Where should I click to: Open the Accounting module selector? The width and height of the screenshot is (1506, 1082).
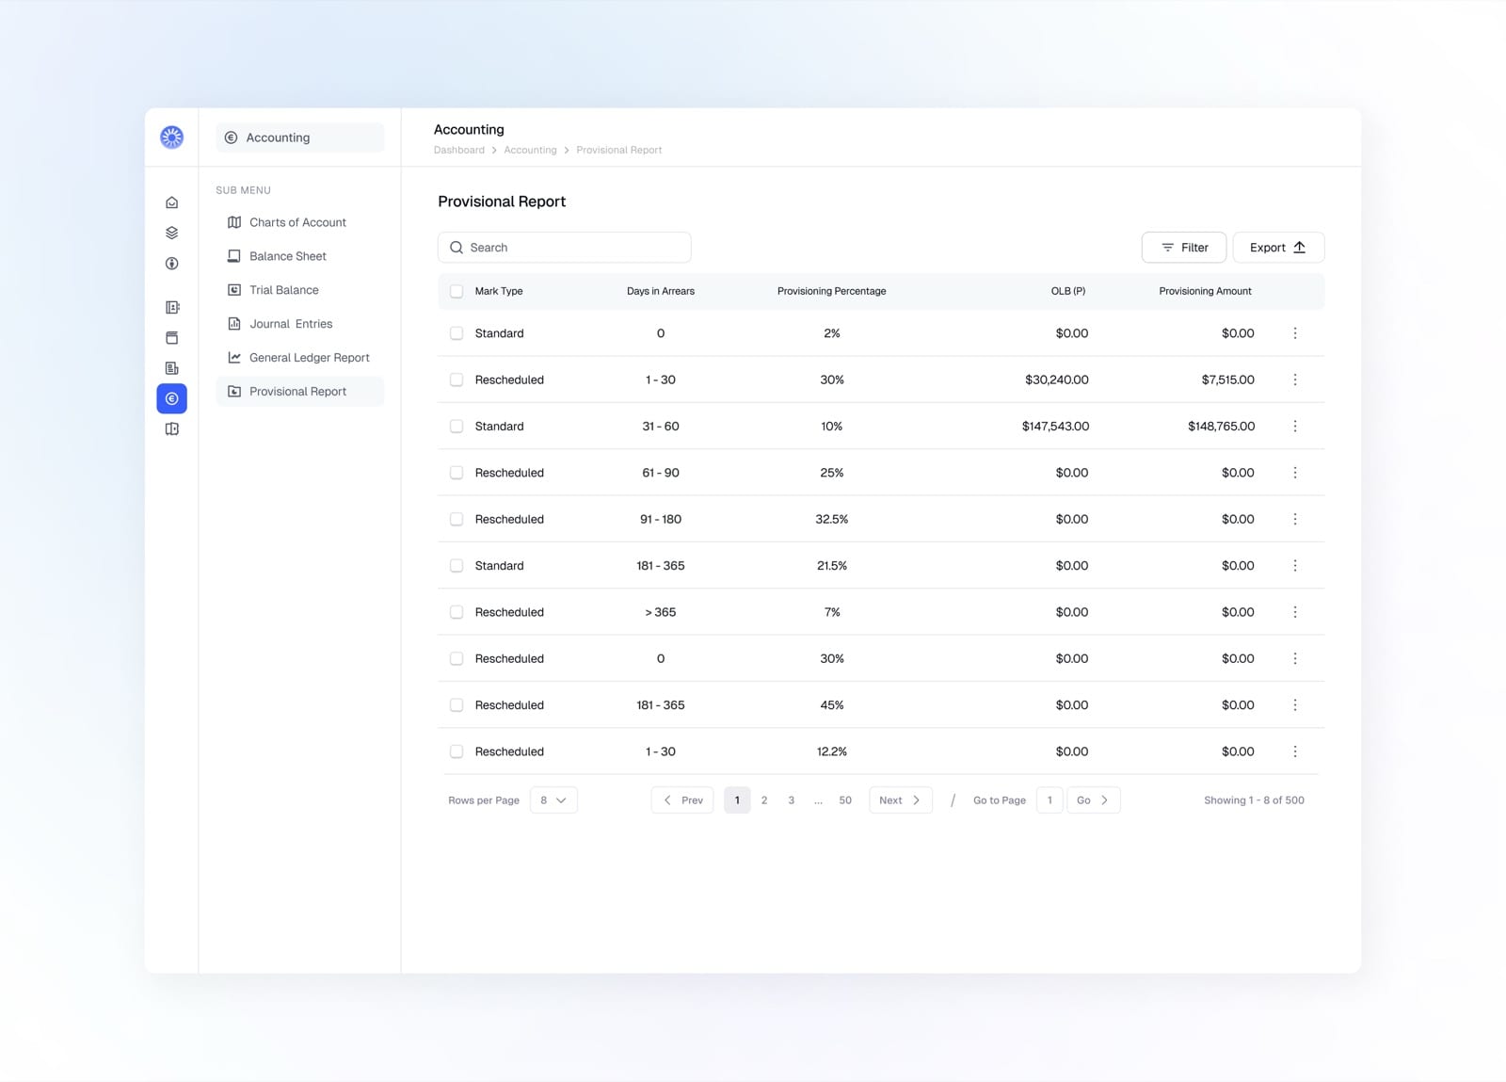[x=300, y=137]
